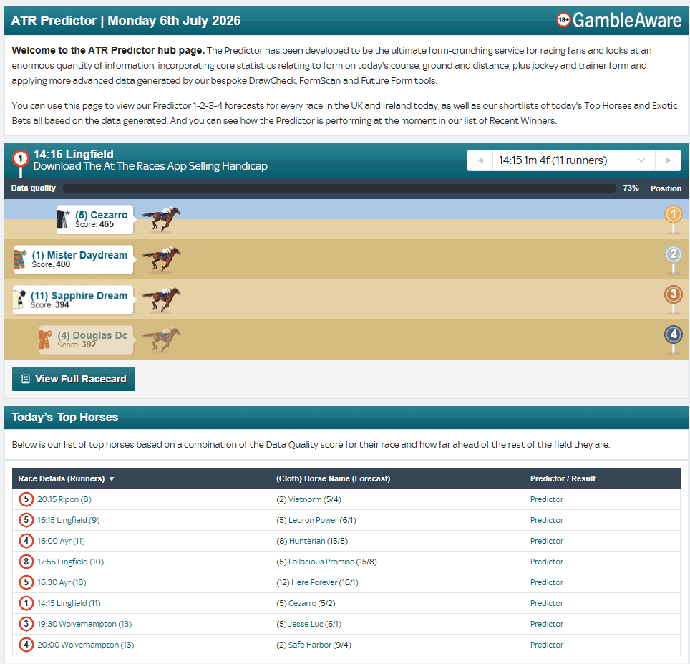Go to next race with right arrow

[x=668, y=160]
